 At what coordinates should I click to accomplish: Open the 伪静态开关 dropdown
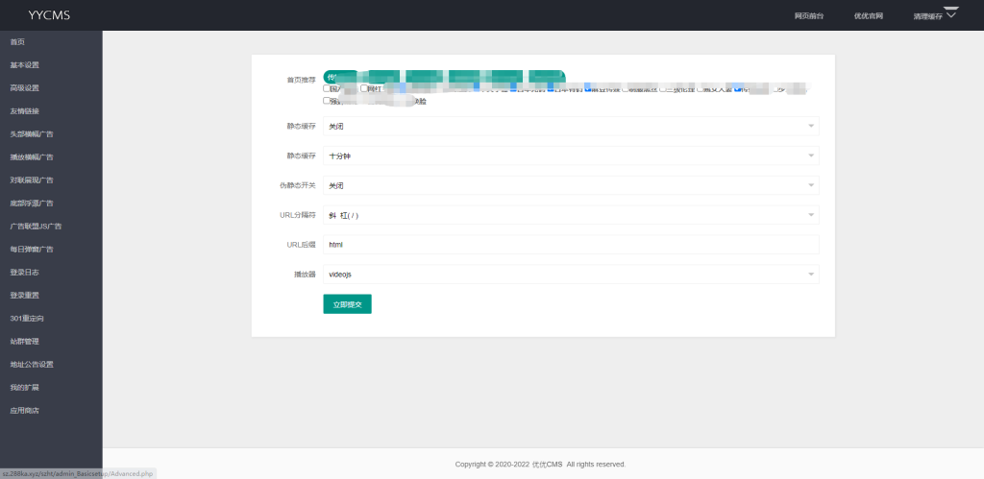tap(571, 185)
